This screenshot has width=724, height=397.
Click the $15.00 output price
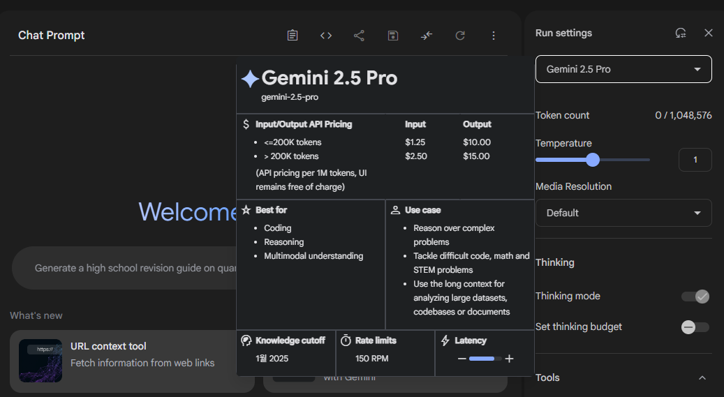pyautogui.click(x=476, y=156)
